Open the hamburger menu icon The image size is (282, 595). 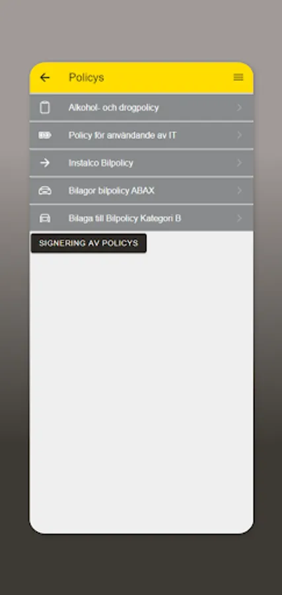pos(238,77)
